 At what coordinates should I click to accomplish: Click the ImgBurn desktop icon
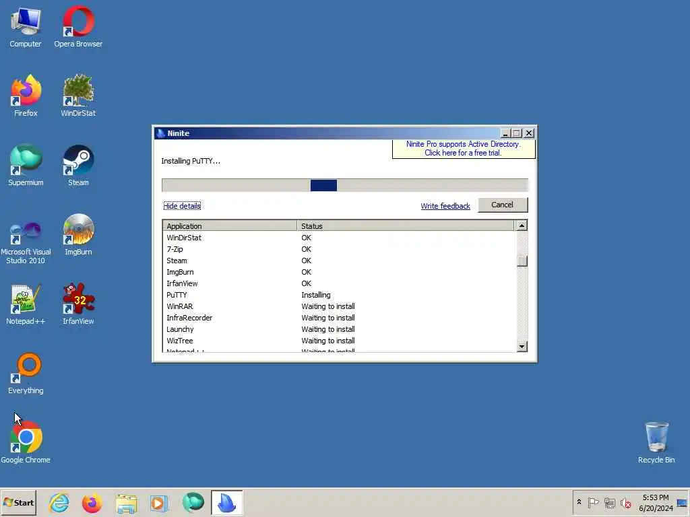click(78, 235)
